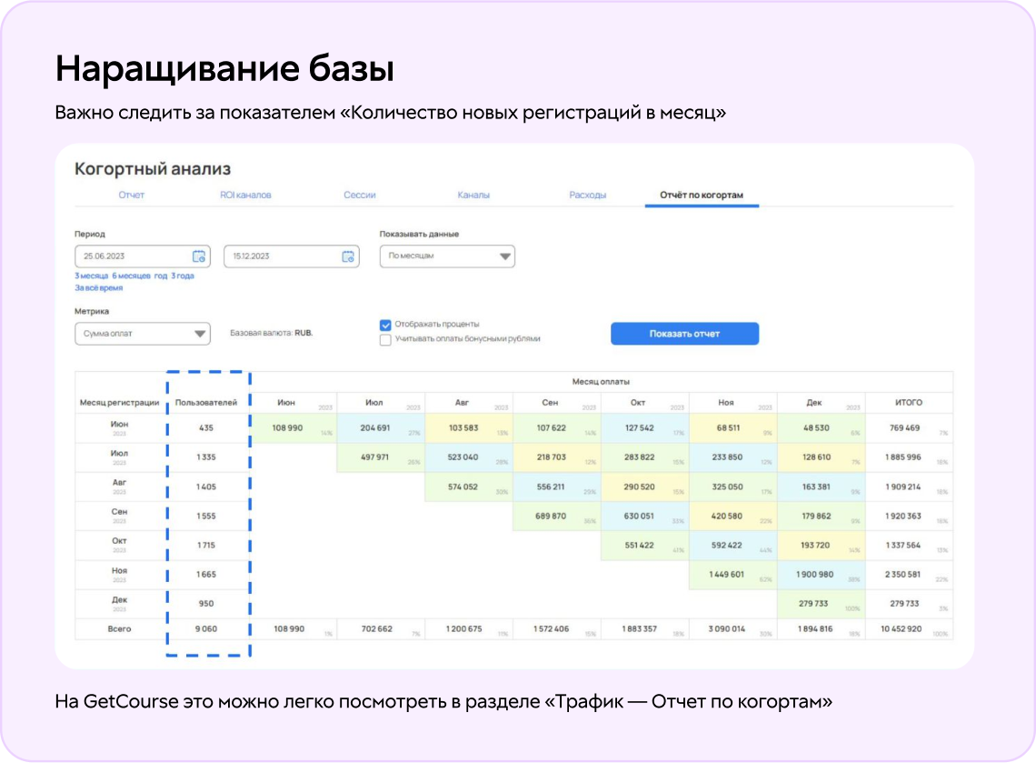This screenshot has height=763, width=1036.
Task: Click the 'Показать отчет' button
Action: [x=683, y=334]
